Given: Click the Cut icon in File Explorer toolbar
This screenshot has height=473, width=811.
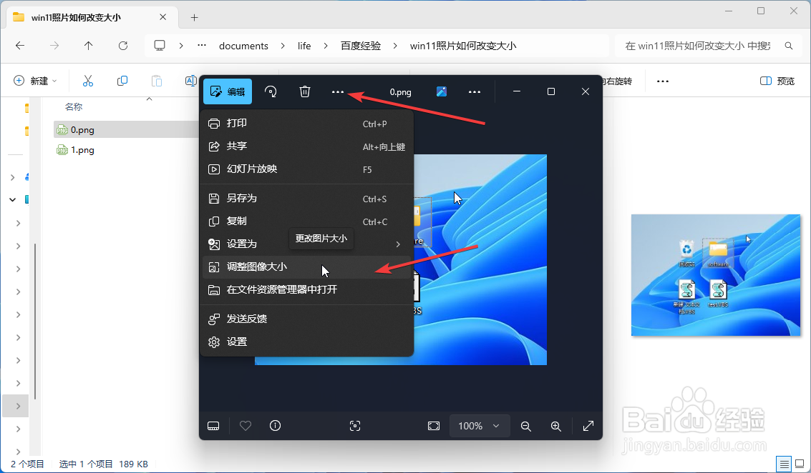Looking at the screenshot, I should 87,80.
